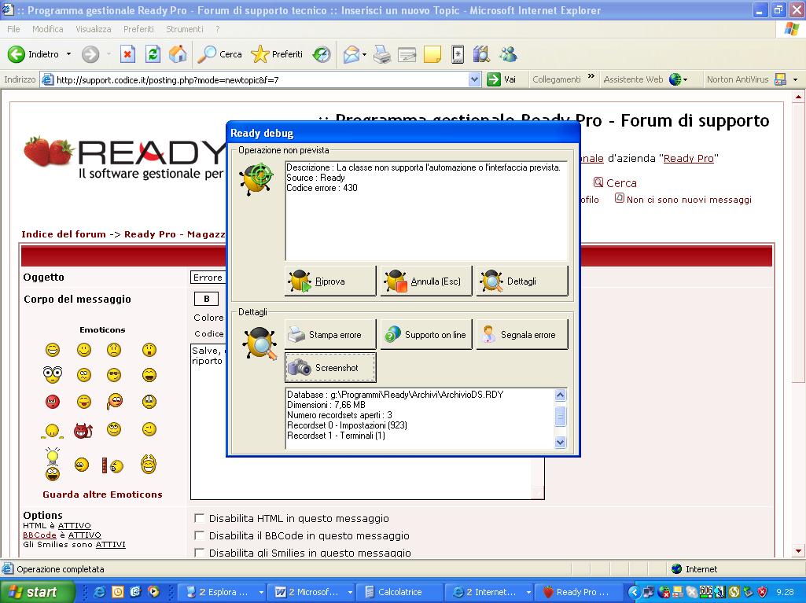Launch Internet Explorer from quick launch

coord(99,592)
